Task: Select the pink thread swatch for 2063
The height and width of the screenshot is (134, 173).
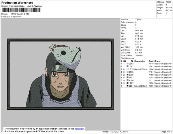Action: [127, 64]
